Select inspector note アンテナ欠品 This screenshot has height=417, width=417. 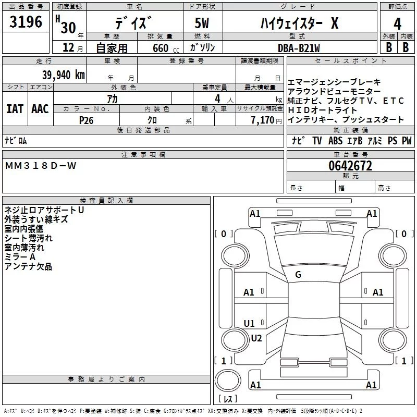(x=28, y=266)
